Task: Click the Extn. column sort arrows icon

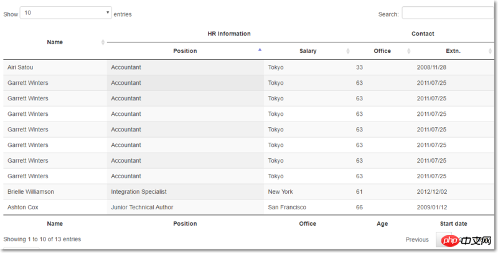Action: (490, 51)
